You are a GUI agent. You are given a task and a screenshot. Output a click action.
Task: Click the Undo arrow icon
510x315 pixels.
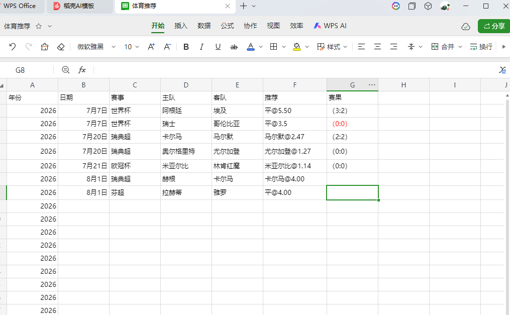coord(13,47)
